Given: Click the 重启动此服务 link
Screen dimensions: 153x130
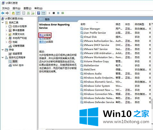Looking at the screenshot, I should click(46, 42).
